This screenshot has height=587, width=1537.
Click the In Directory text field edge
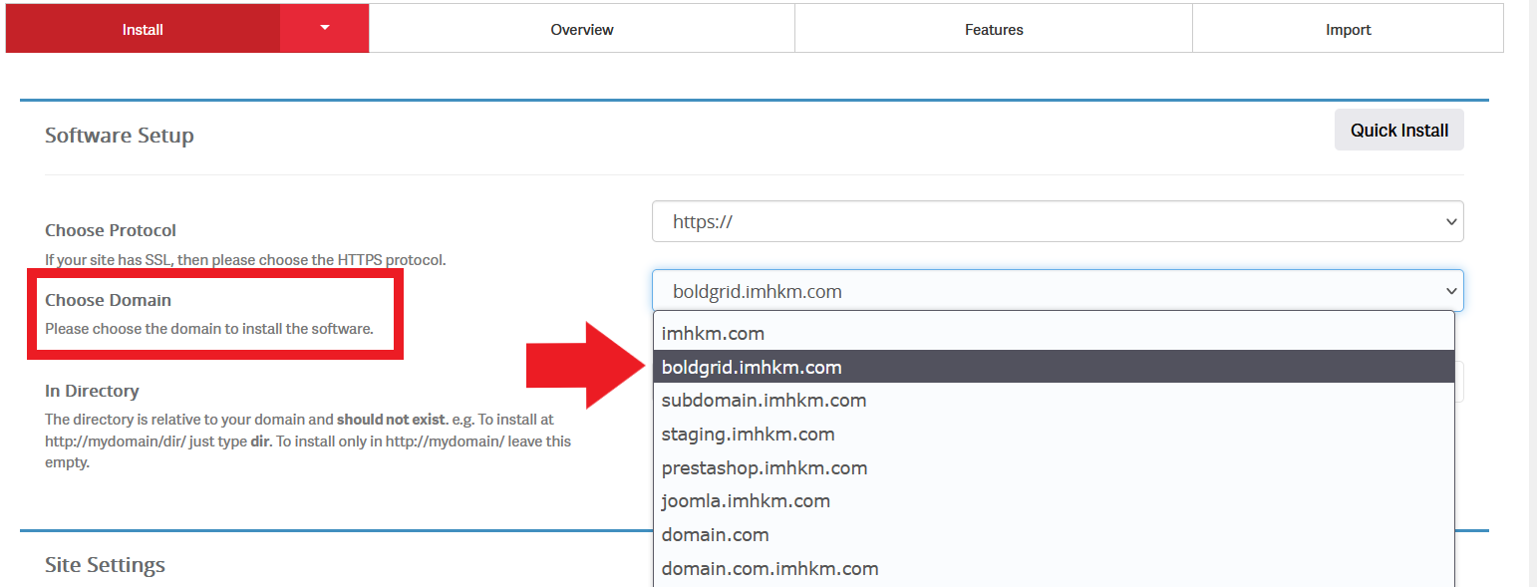[x=1459, y=383]
